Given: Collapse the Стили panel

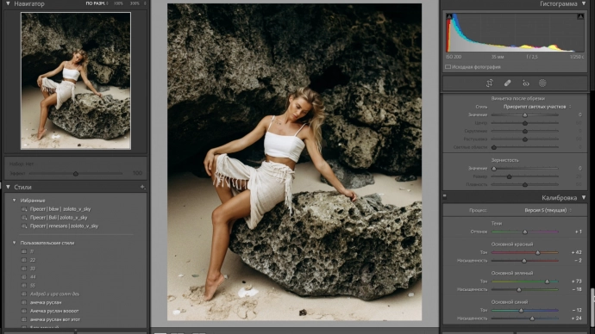Looking at the screenshot, I should tap(8, 187).
